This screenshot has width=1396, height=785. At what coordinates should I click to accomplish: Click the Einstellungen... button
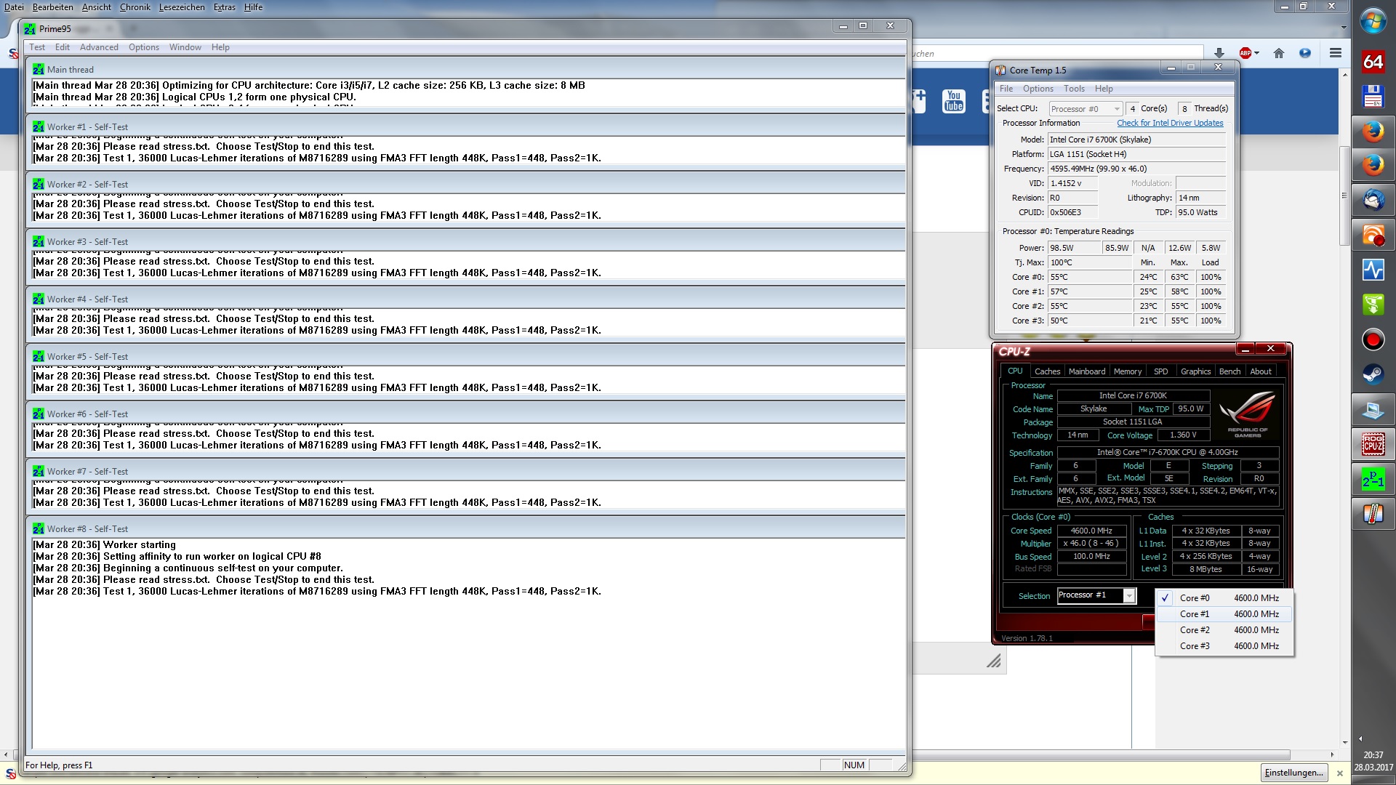pyautogui.click(x=1293, y=773)
